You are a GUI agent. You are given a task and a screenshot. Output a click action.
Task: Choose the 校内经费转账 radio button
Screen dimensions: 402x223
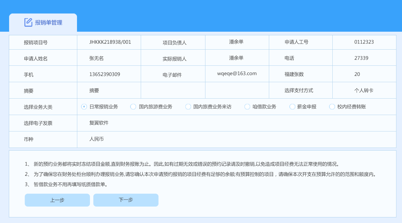(x=332, y=107)
